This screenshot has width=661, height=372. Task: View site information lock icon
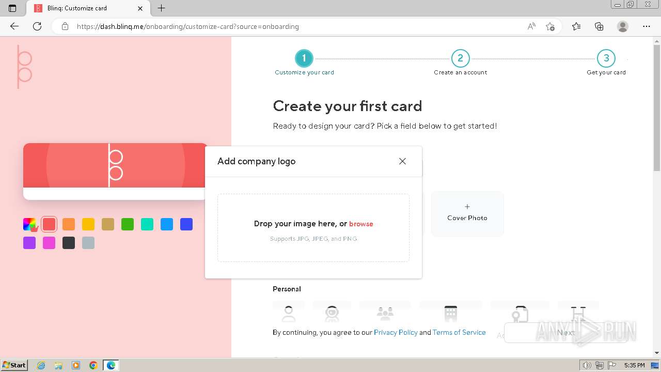pyautogui.click(x=65, y=26)
